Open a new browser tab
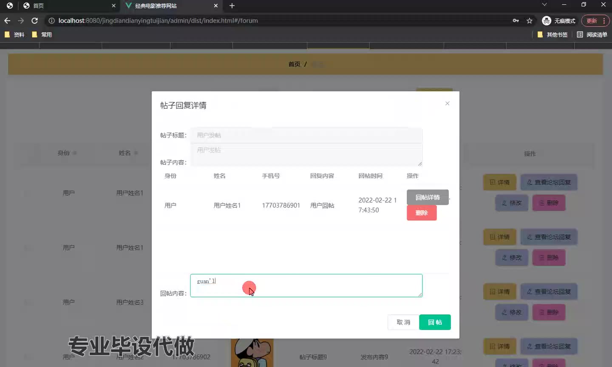The height and width of the screenshot is (367, 612). [x=232, y=6]
